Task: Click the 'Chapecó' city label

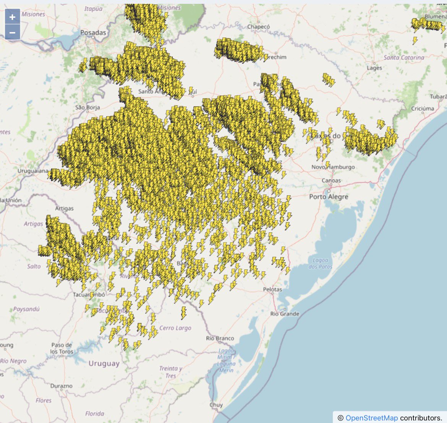Action: pyautogui.click(x=258, y=27)
